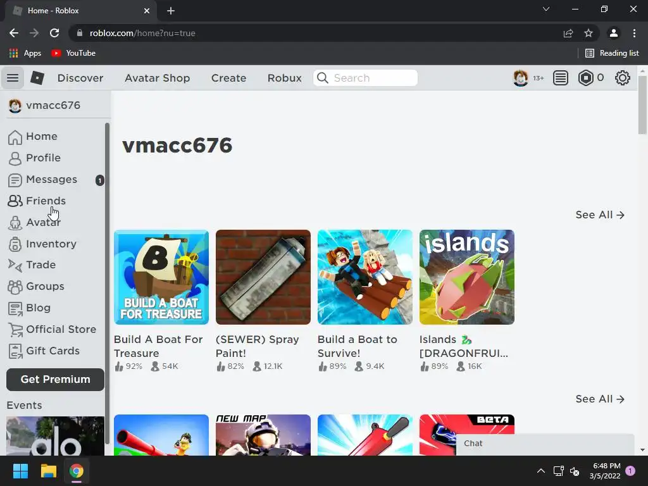
Task: Open the Windows Start menu
Action: tap(20, 471)
